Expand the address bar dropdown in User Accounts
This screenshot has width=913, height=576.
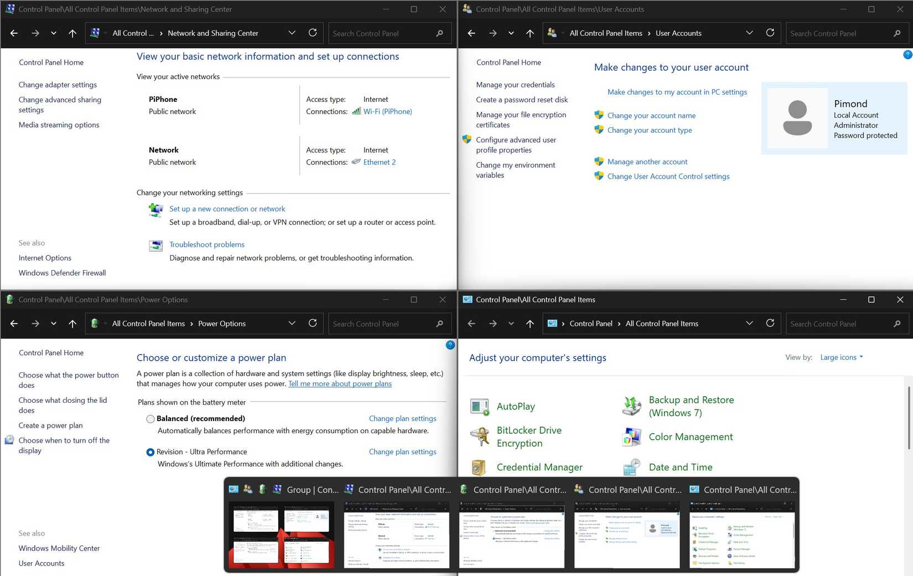(749, 33)
